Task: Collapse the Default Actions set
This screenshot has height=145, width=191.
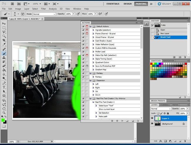Action: (x=91, y=26)
